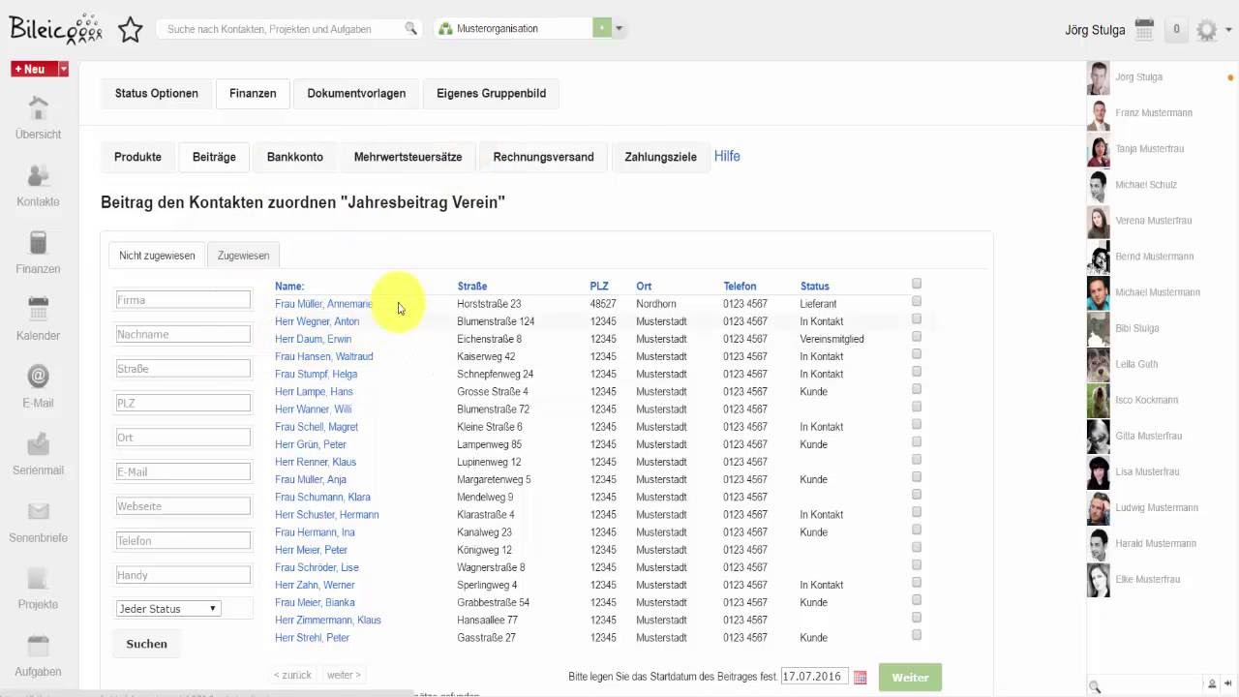The image size is (1239, 697).
Task: Open Finanzen in the sidebar
Action: pyautogui.click(x=39, y=252)
